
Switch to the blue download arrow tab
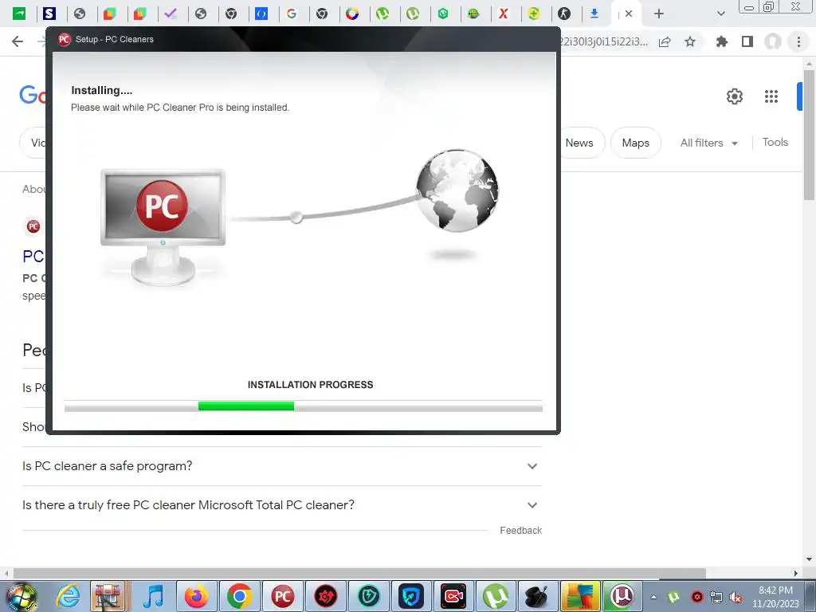tap(594, 14)
